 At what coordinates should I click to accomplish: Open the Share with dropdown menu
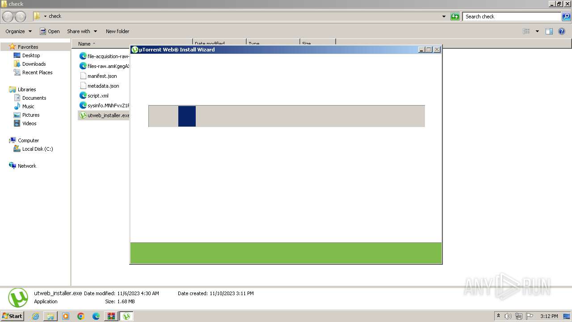pos(82,31)
